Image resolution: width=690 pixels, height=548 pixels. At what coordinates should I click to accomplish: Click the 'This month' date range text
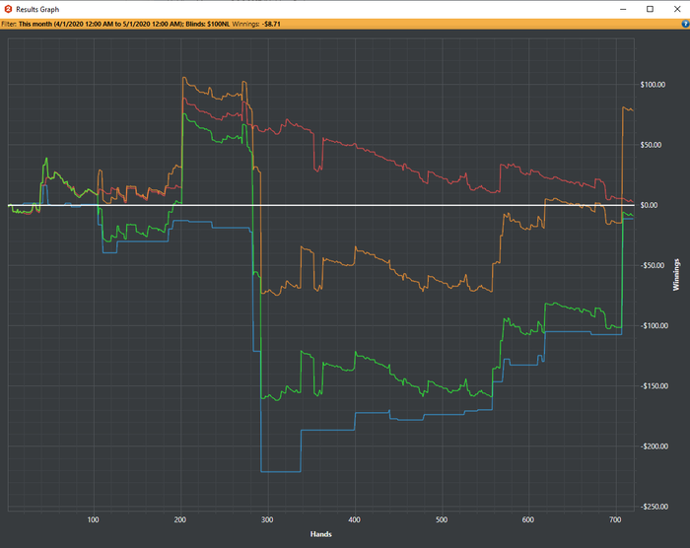[x=101, y=24]
